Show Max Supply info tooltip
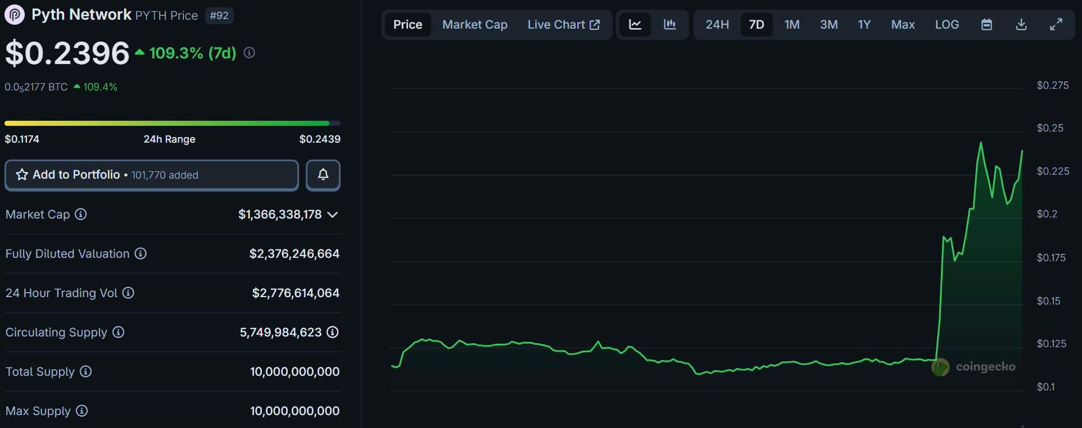 pos(82,411)
